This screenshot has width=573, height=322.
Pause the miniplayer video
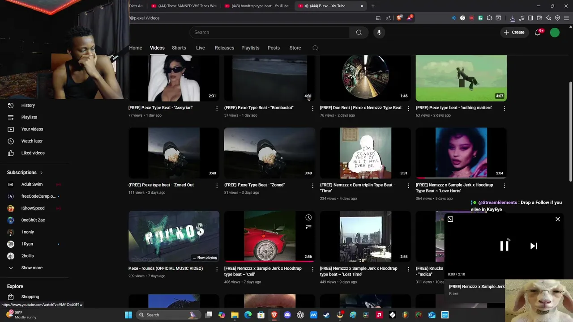point(504,246)
